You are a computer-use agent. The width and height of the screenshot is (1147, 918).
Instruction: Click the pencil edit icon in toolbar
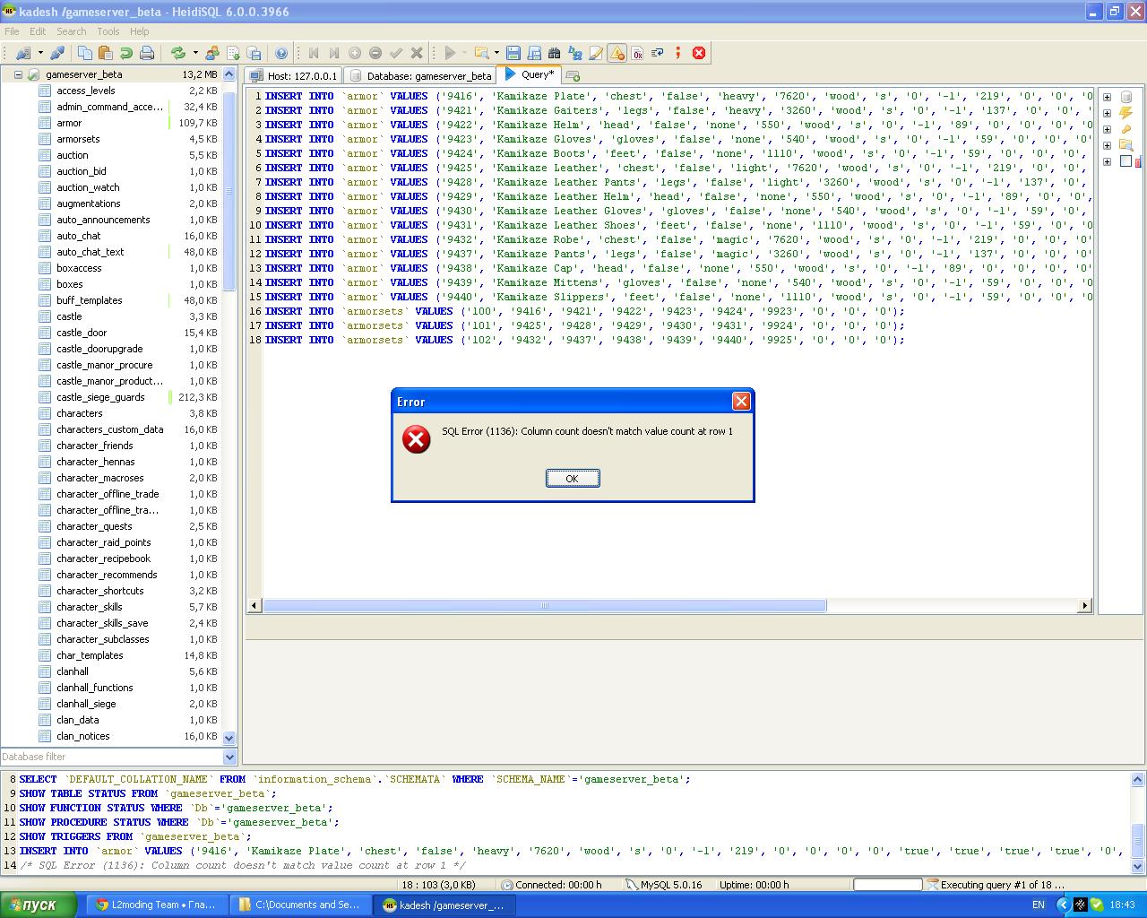coord(596,53)
